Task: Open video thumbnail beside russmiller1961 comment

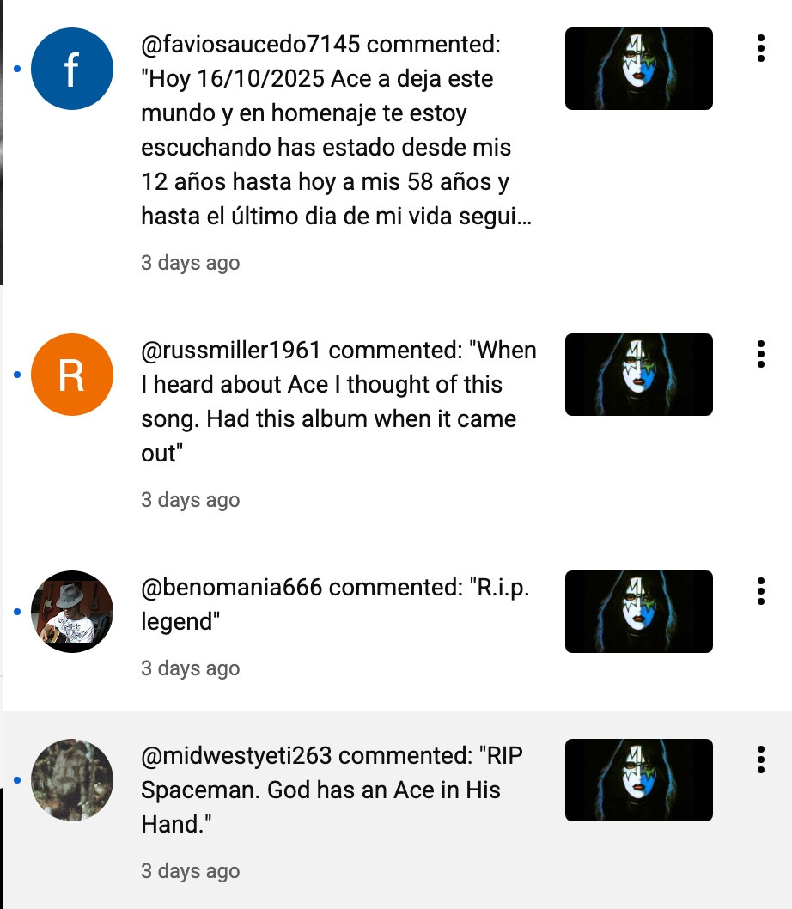Action: [x=639, y=375]
